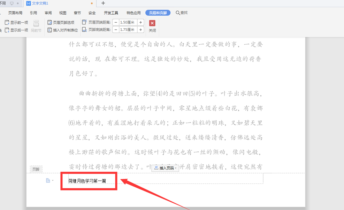344x210 pixels.
Task: Click the header top distance (页眉顶端距离) icon
Action: pyautogui.click(x=84, y=22)
